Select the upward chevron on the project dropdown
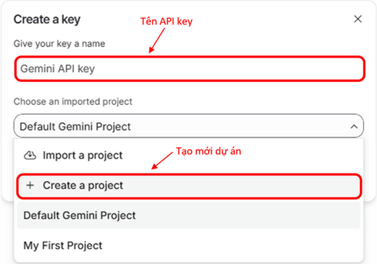Viewport: 377px width, 264px height. click(354, 126)
